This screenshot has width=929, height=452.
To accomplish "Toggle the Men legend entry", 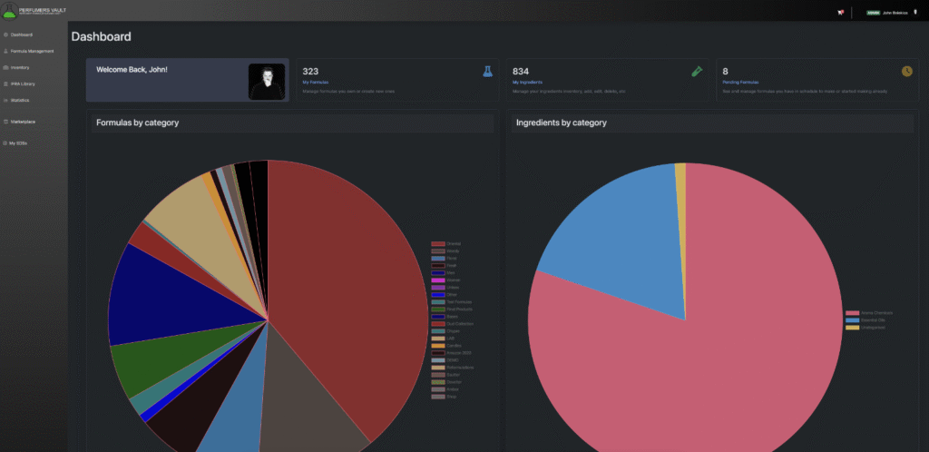I will coord(442,273).
